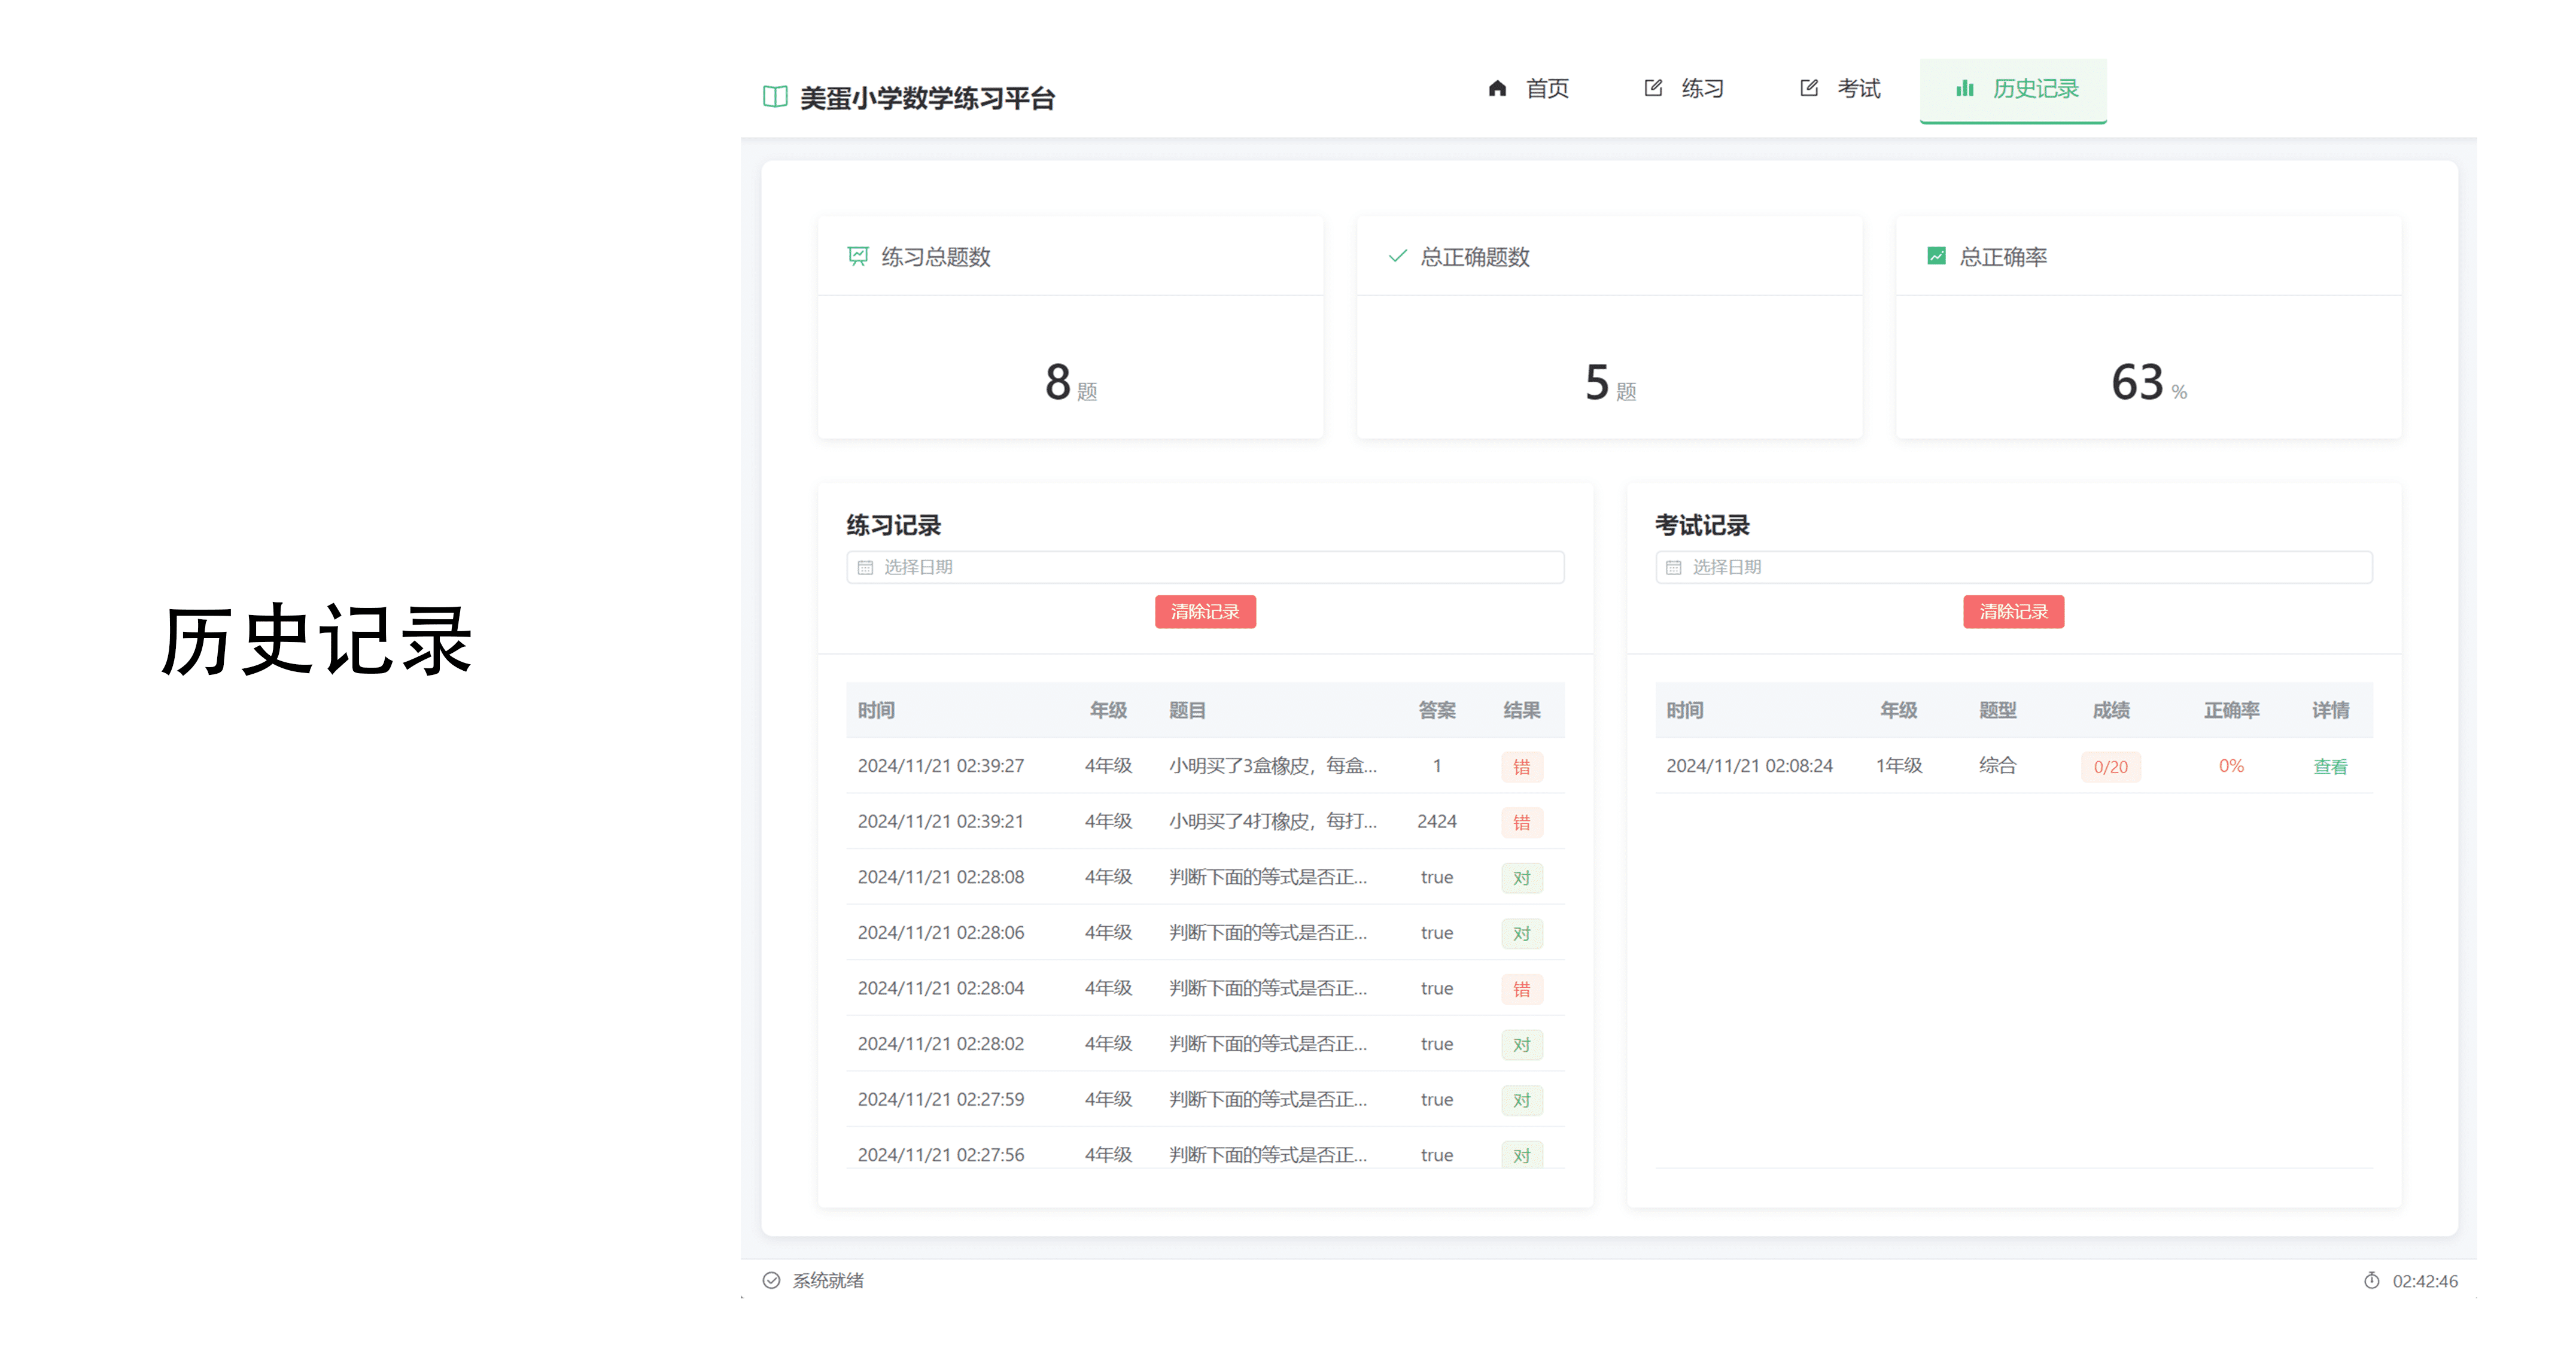This screenshot has width=2576, height=1357.
Task: Click the 题目 column header
Action: 1187,710
